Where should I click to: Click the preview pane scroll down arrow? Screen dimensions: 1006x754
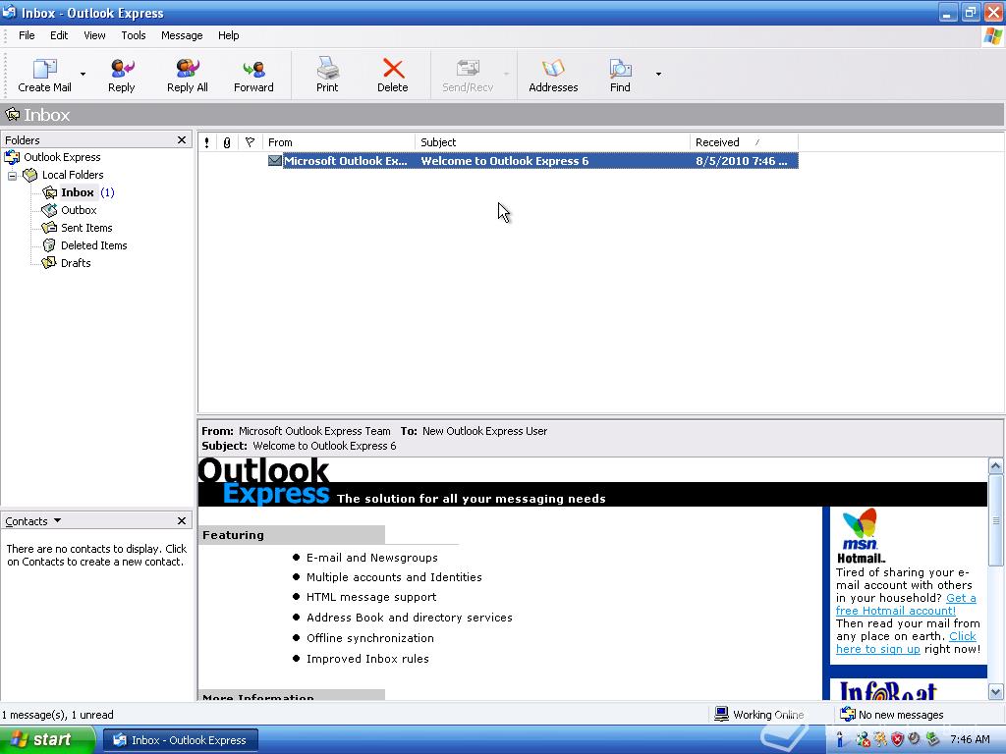(996, 692)
